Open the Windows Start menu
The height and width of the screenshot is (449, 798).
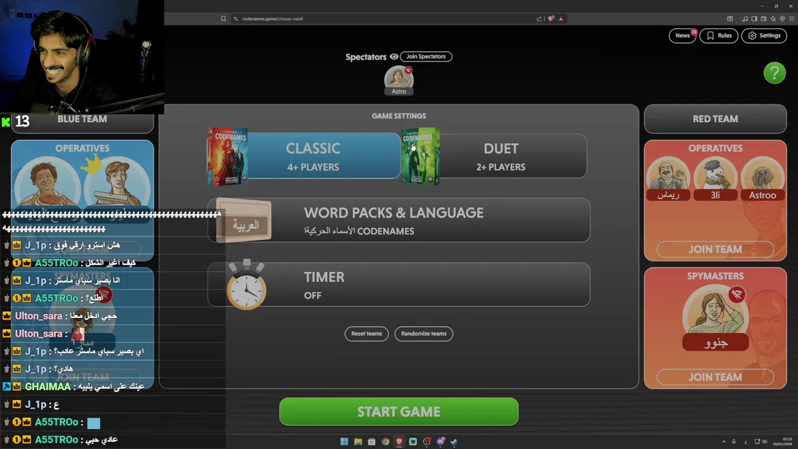coord(344,442)
